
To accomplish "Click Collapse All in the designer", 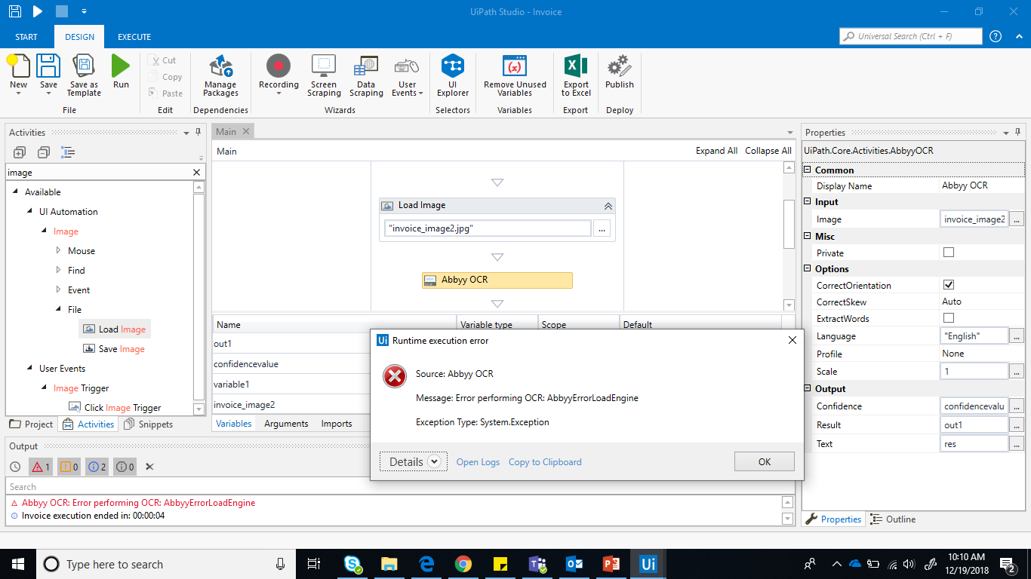I will pos(768,151).
